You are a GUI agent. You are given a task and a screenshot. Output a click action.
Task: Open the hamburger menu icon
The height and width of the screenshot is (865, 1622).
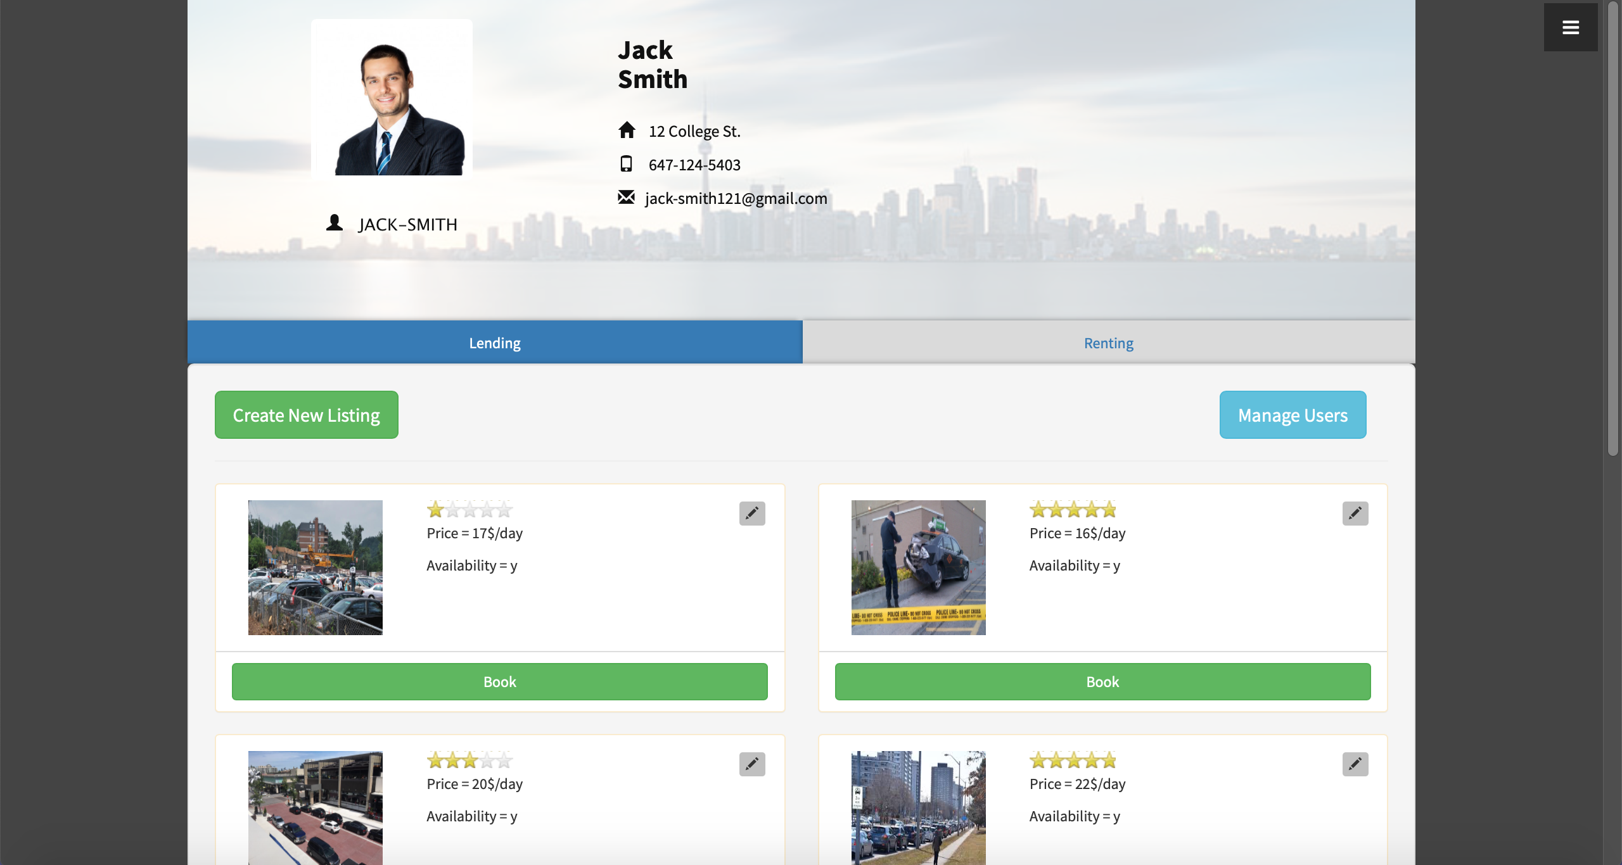pyautogui.click(x=1570, y=27)
